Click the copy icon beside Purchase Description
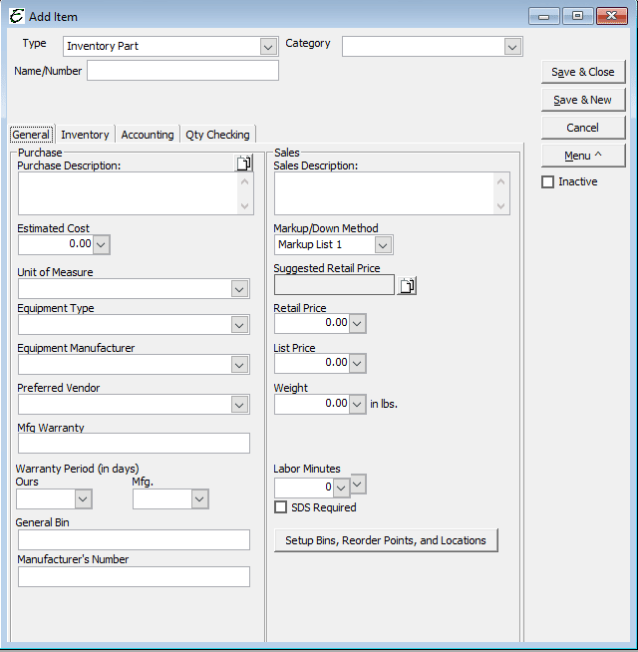The width and height of the screenshot is (638, 652). coord(244,163)
